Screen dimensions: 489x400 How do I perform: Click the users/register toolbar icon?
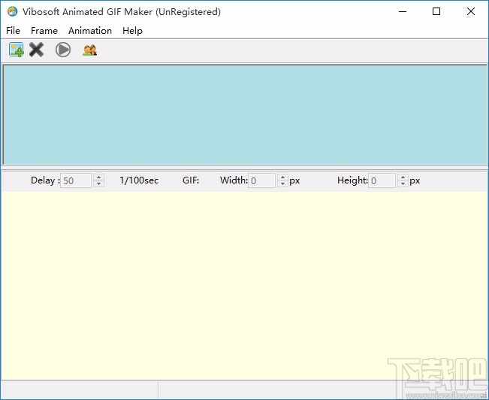[90, 50]
